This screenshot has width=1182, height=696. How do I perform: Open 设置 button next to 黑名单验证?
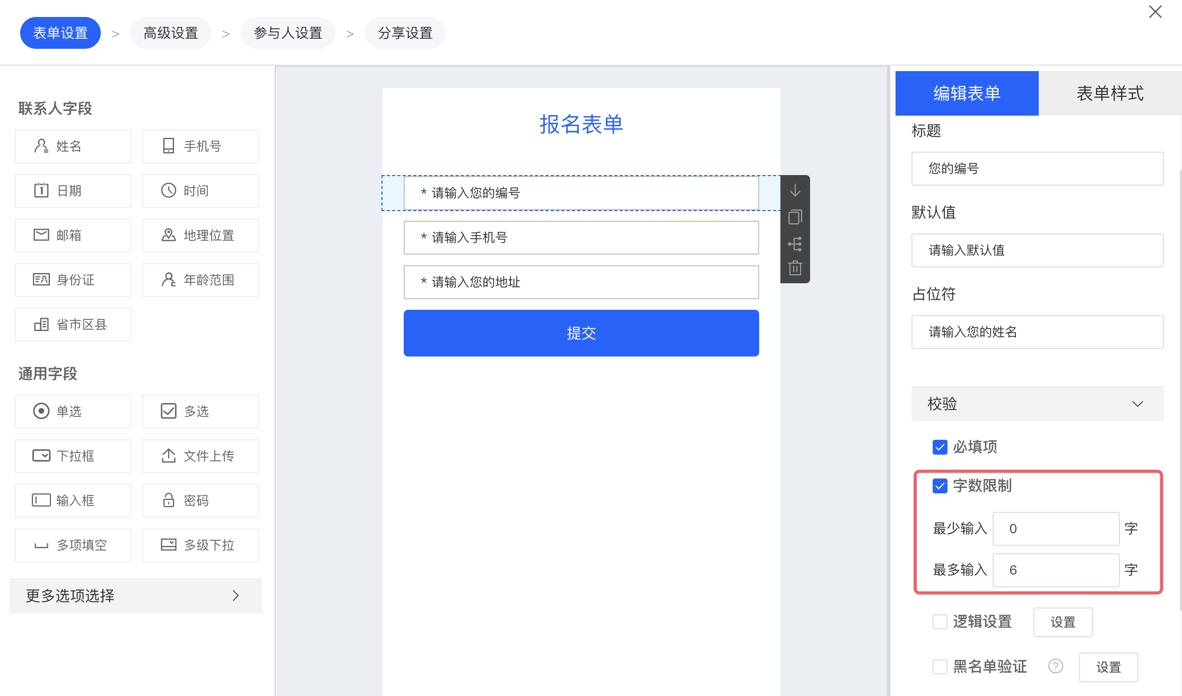(x=1109, y=667)
